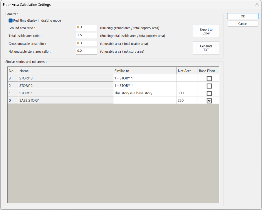Click Net Area cell of STORY 1
Image resolution: width=262 pixels, height=210 pixels.
(187, 93)
